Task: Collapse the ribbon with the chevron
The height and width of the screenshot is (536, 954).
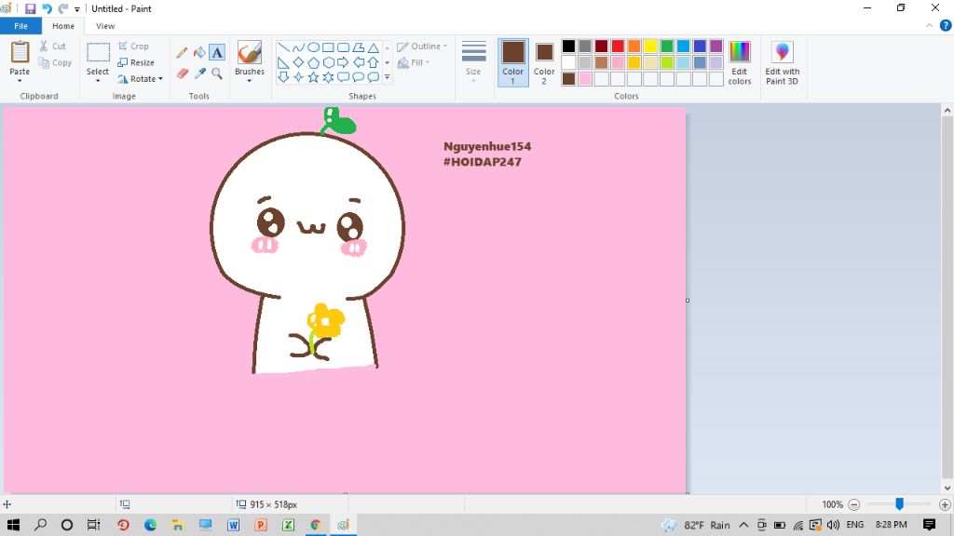Action: [x=929, y=25]
